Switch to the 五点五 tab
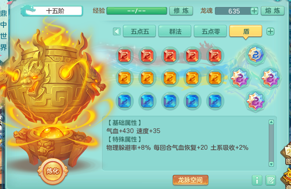Screen dimensions: 291x189 pyautogui.click(x=140, y=31)
